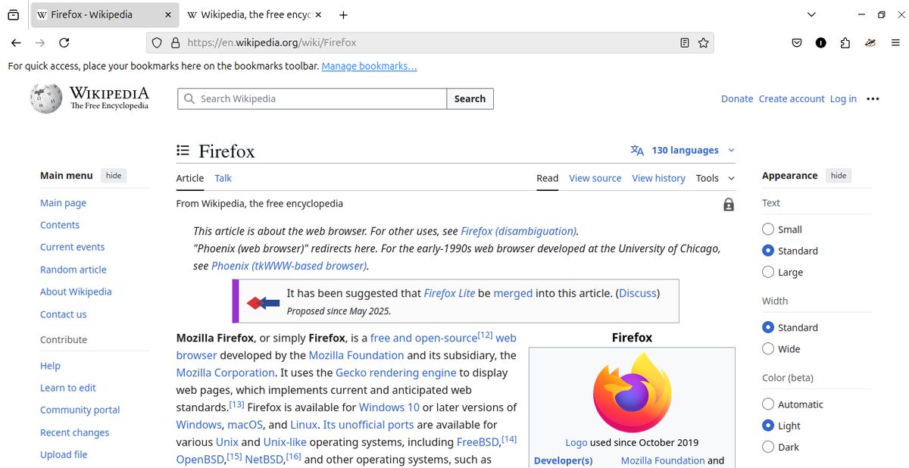Switch to the Wikipedia free encyclopedia tab
The width and height of the screenshot is (909, 468).
pos(254,14)
